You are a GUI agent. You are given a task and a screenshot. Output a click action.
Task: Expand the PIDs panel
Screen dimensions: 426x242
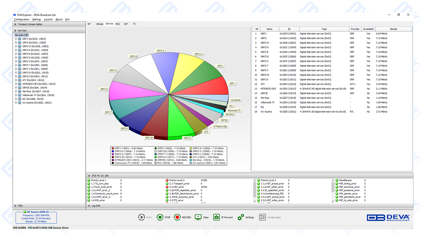point(15,206)
